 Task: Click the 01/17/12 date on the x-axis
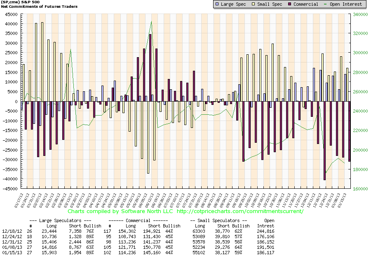pos(19,200)
